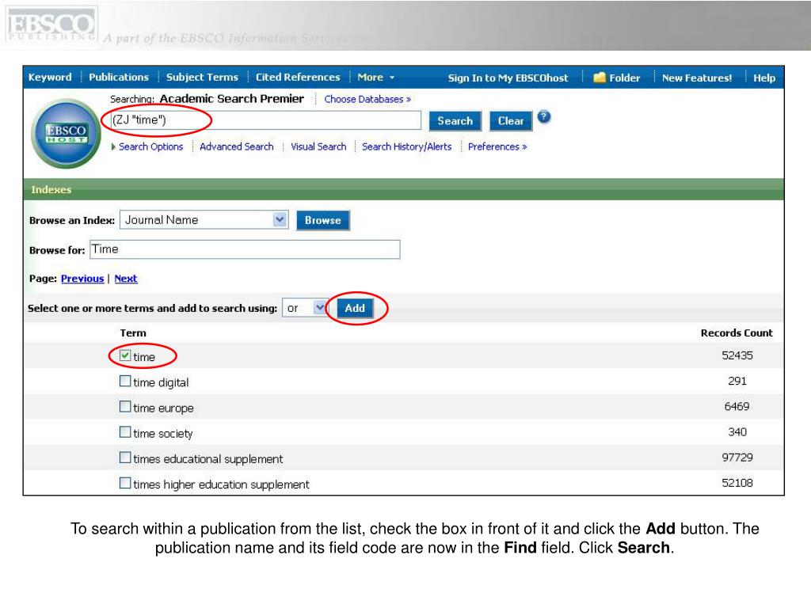Click the 6469 records count value
Screen dimensions: 811x608
737,406
